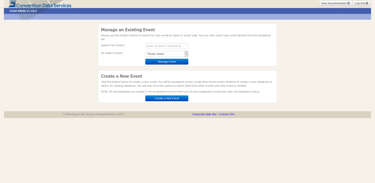Open the View Documentation button

click(335, 3)
